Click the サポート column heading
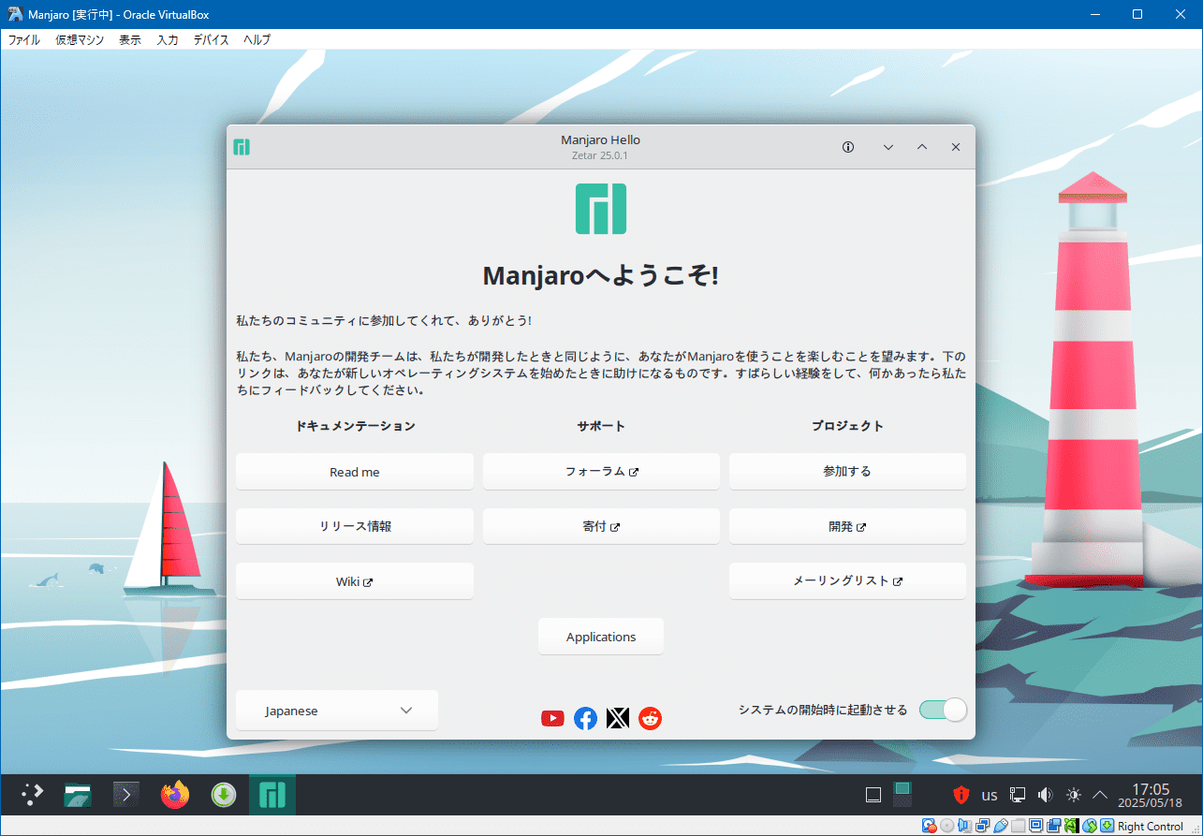The image size is (1203, 836). coord(601,426)
